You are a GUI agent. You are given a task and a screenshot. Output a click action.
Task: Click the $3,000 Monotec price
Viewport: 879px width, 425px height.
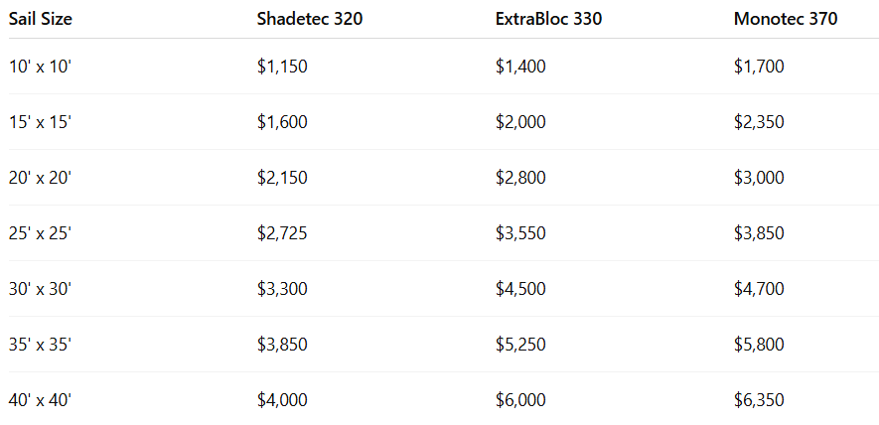pos(759,178)
